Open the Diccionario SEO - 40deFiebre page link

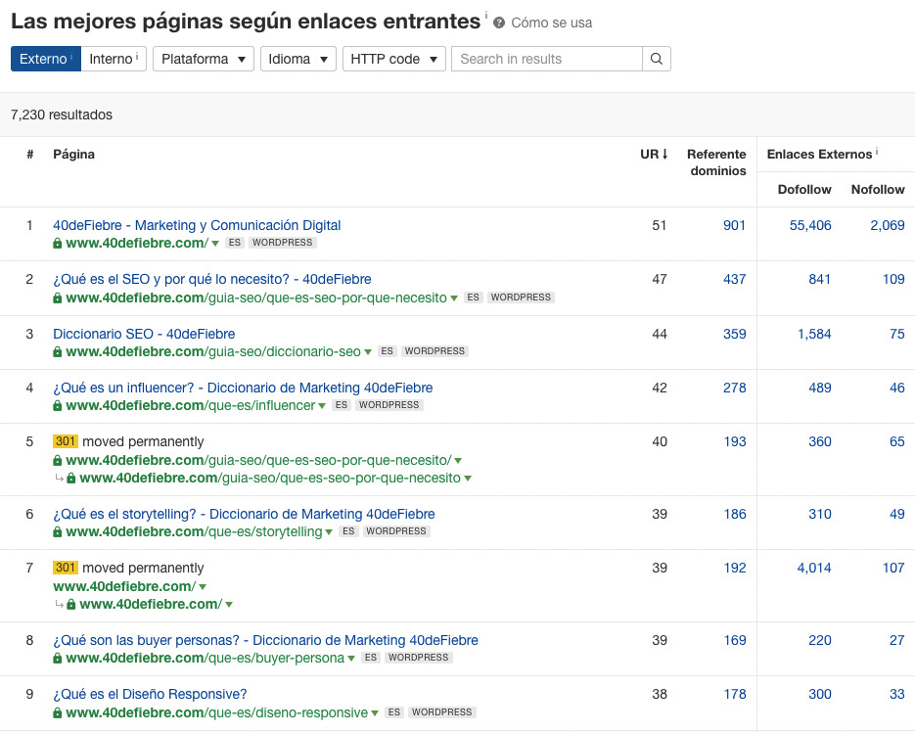pyautogui.click(x=144, y=334)
